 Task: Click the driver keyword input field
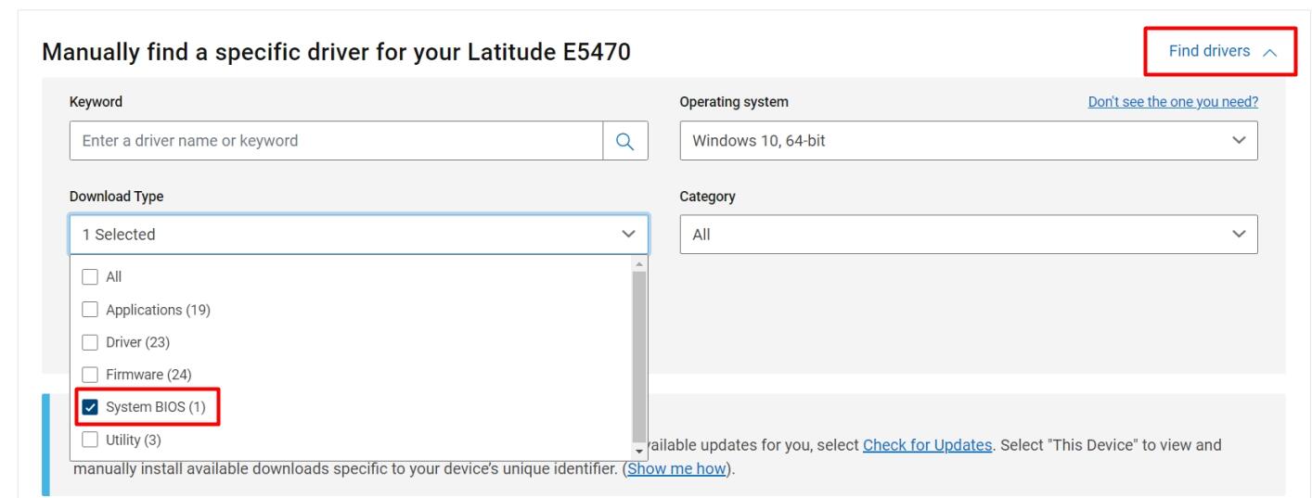336,141
